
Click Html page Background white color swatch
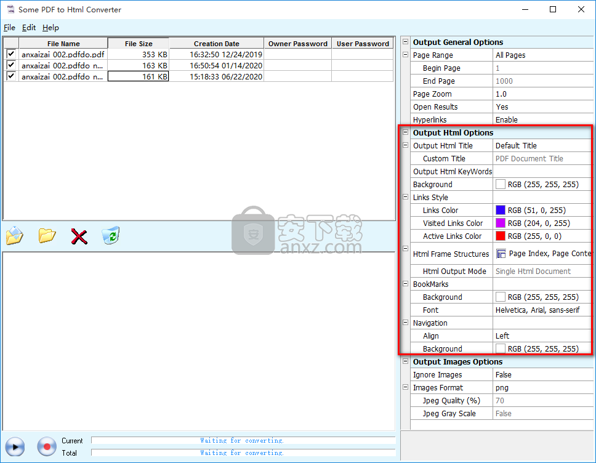501,184
